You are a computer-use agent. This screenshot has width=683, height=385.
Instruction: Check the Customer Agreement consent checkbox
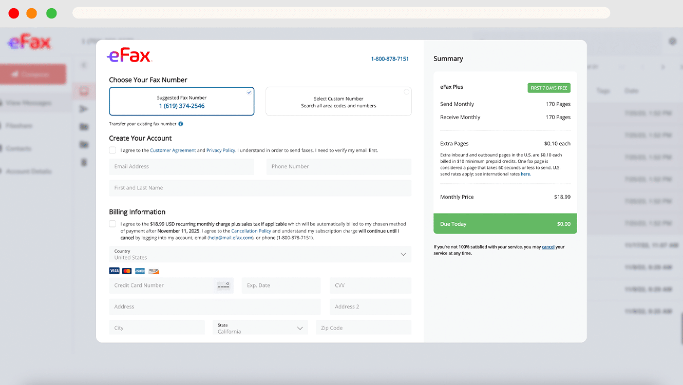pos(112,150)
